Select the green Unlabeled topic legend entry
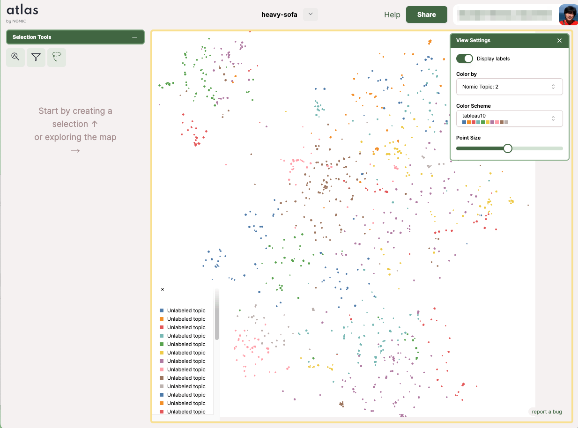Screen dimensions: 578x428 183,344
